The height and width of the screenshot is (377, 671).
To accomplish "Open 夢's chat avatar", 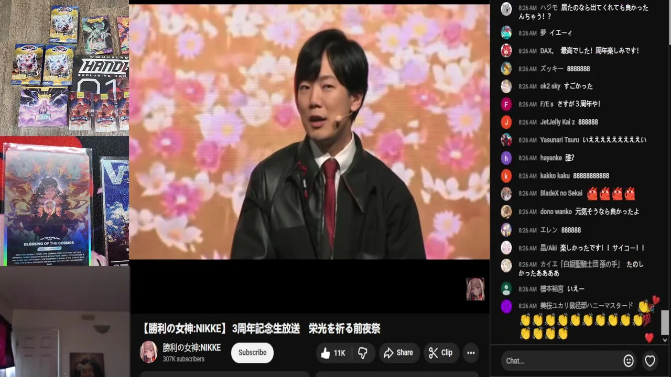I will coord(506,33).
